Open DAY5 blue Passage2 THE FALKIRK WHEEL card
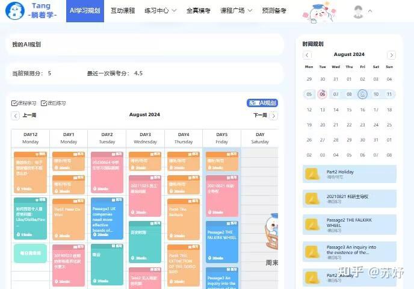 pos(222,241)
